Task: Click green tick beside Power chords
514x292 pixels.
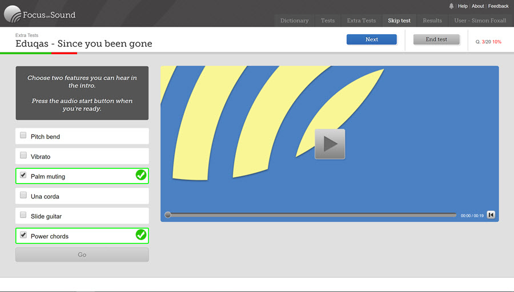Action: 141,235
